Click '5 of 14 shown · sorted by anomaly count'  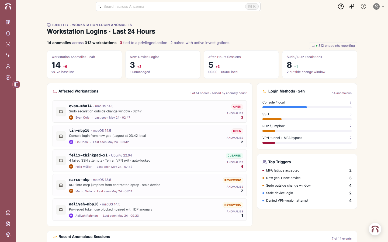(x=218, y=93)
